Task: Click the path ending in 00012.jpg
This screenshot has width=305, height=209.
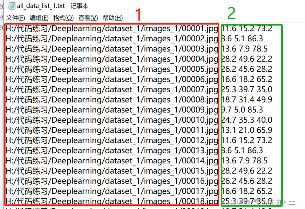Action: 112,140
